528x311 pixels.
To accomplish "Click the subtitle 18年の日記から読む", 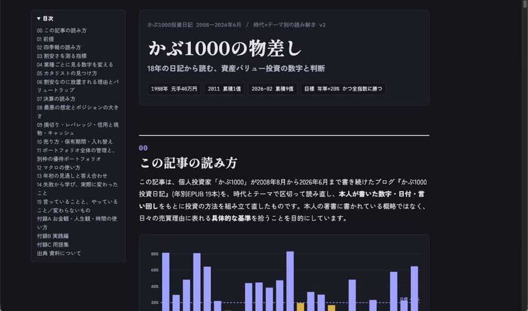I will (236, 68).
